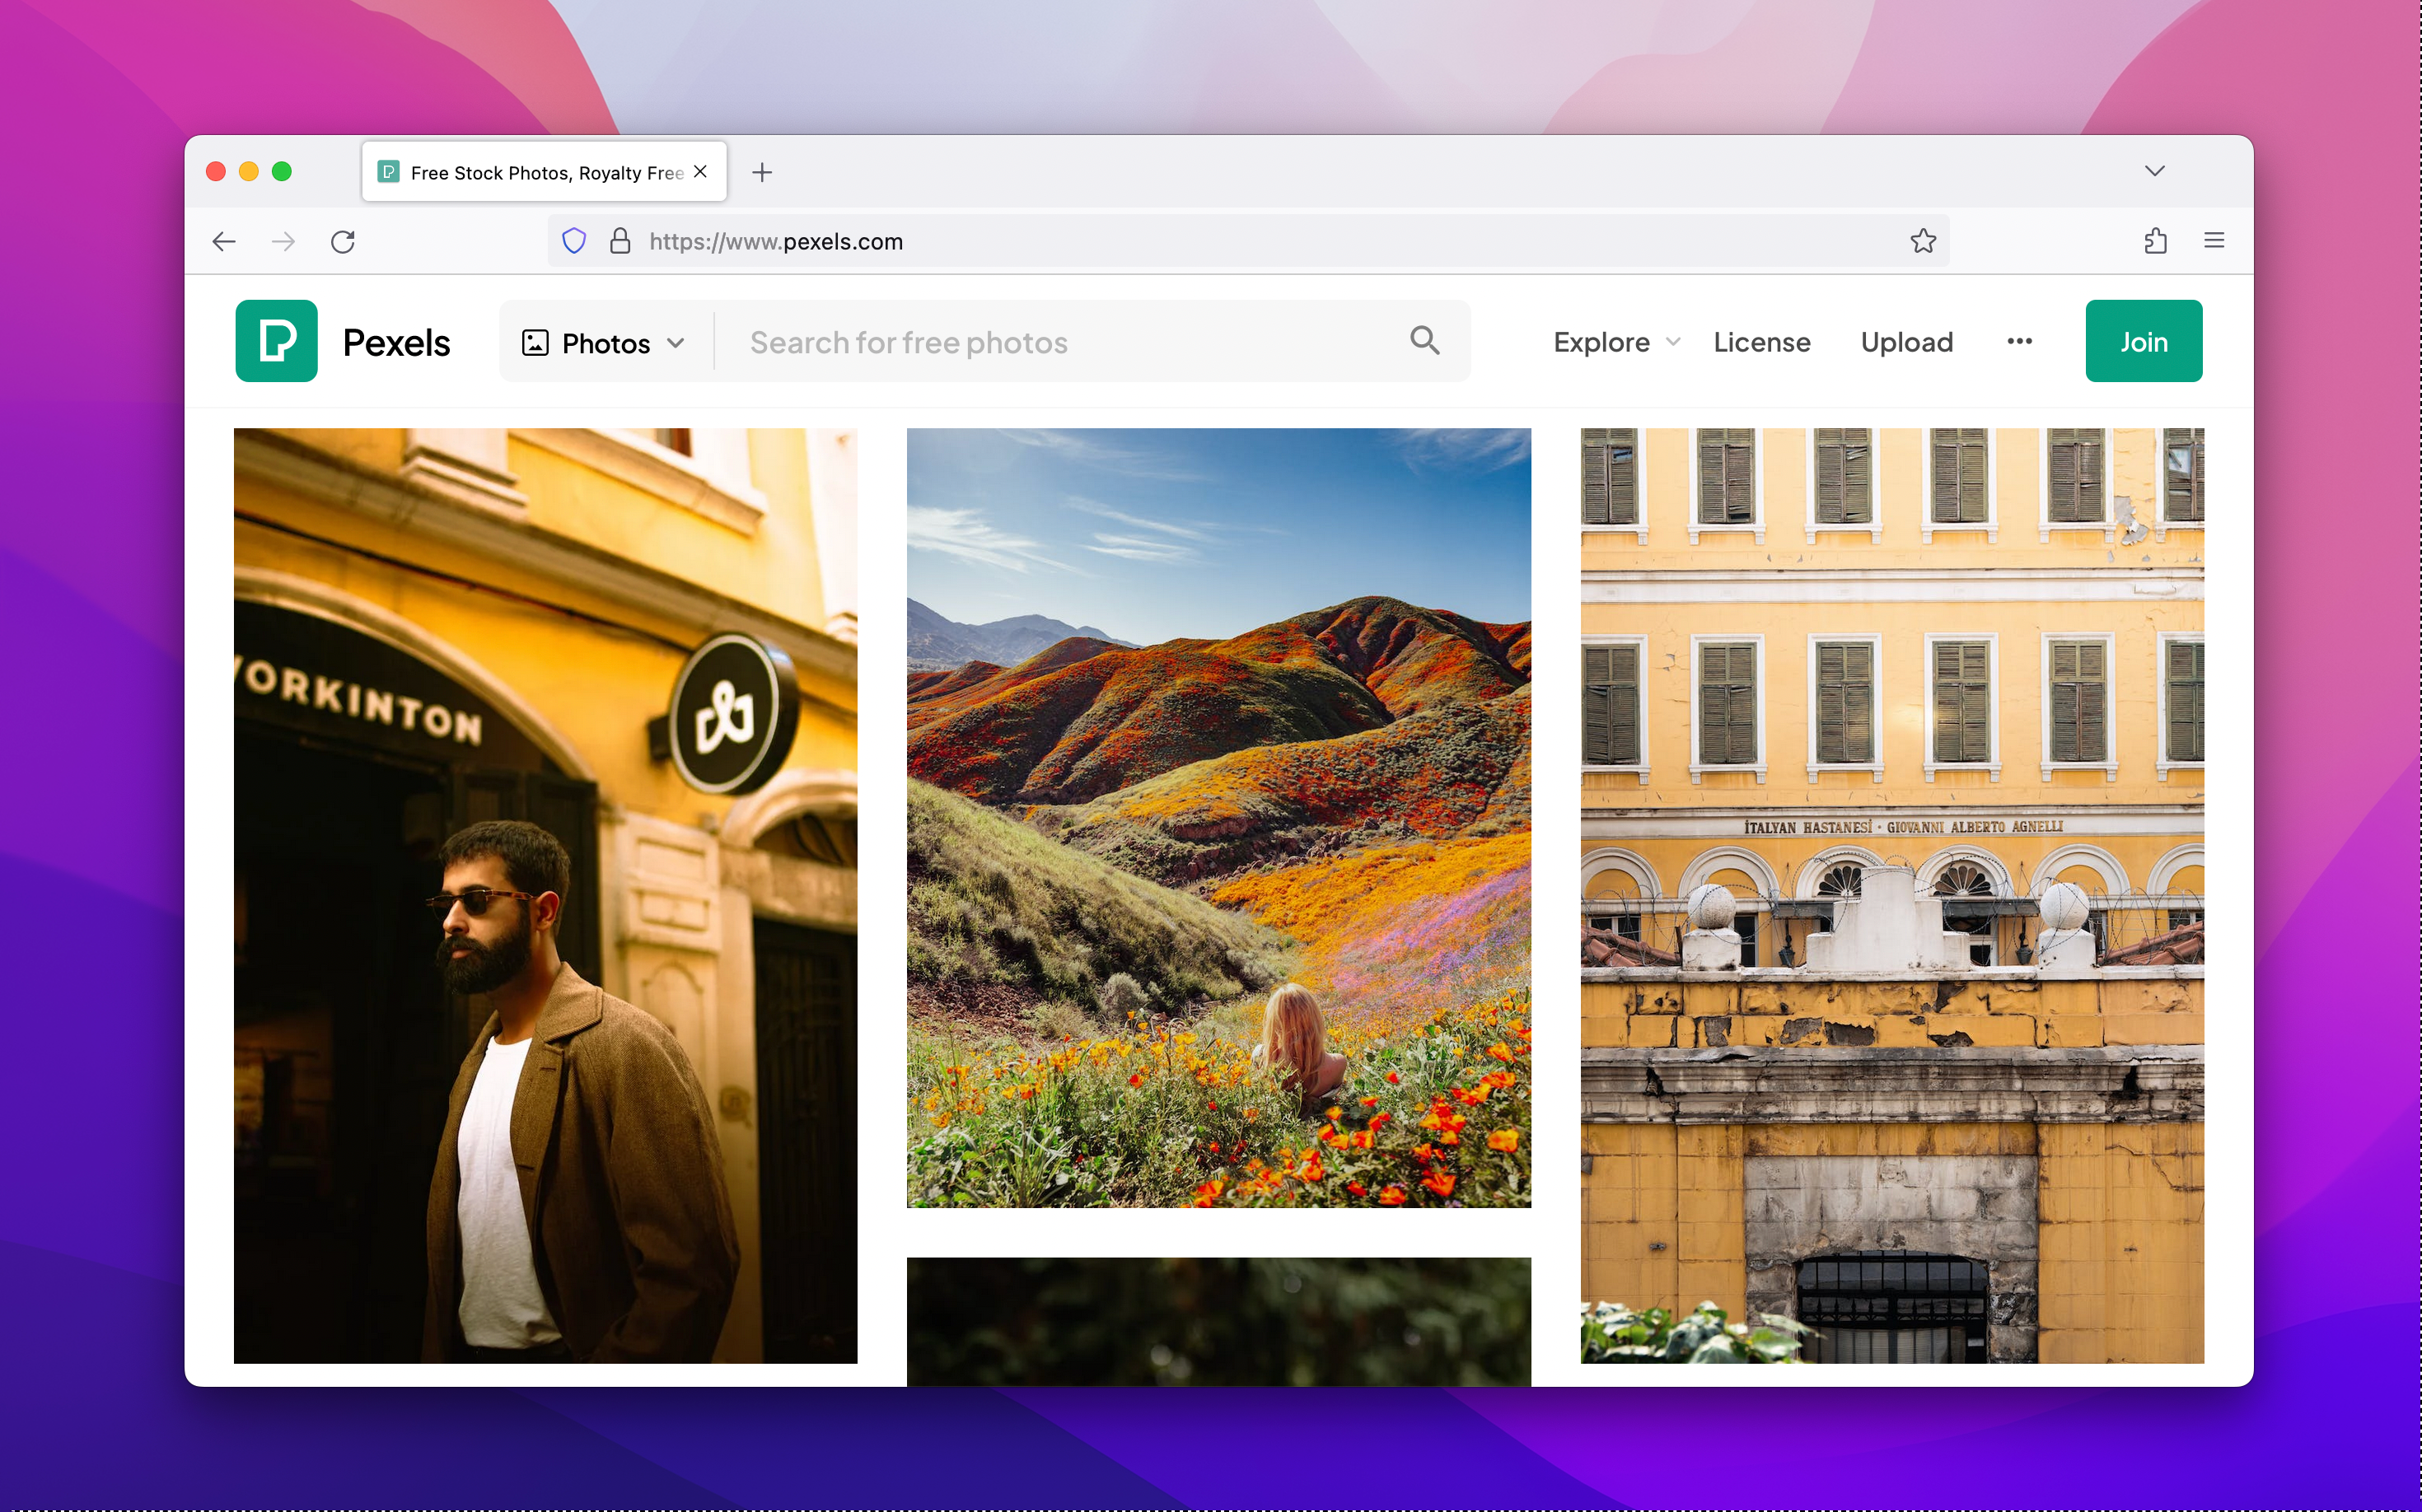
Task: Start a search with the magnifier icon
Action: pos(1424,341)
